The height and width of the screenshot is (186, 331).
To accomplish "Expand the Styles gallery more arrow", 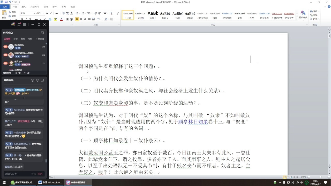I will pos(296,18).
